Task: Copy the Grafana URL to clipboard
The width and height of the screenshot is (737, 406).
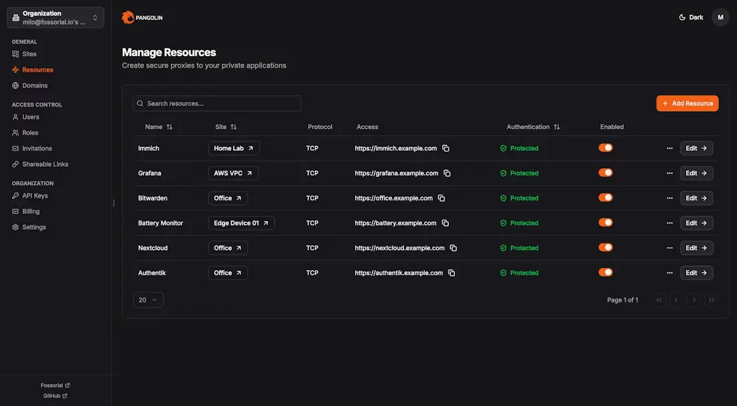Action: coord(448,173)
